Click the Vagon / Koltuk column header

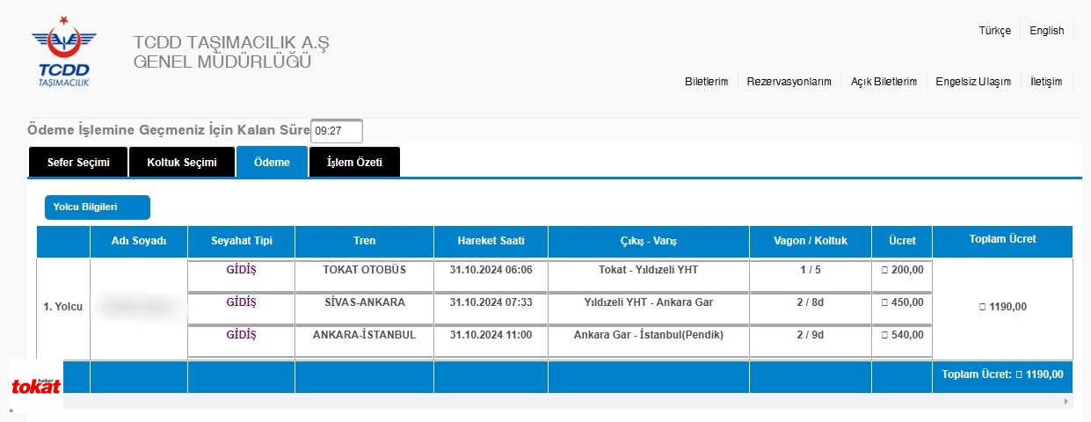click(x=811, y=241)
